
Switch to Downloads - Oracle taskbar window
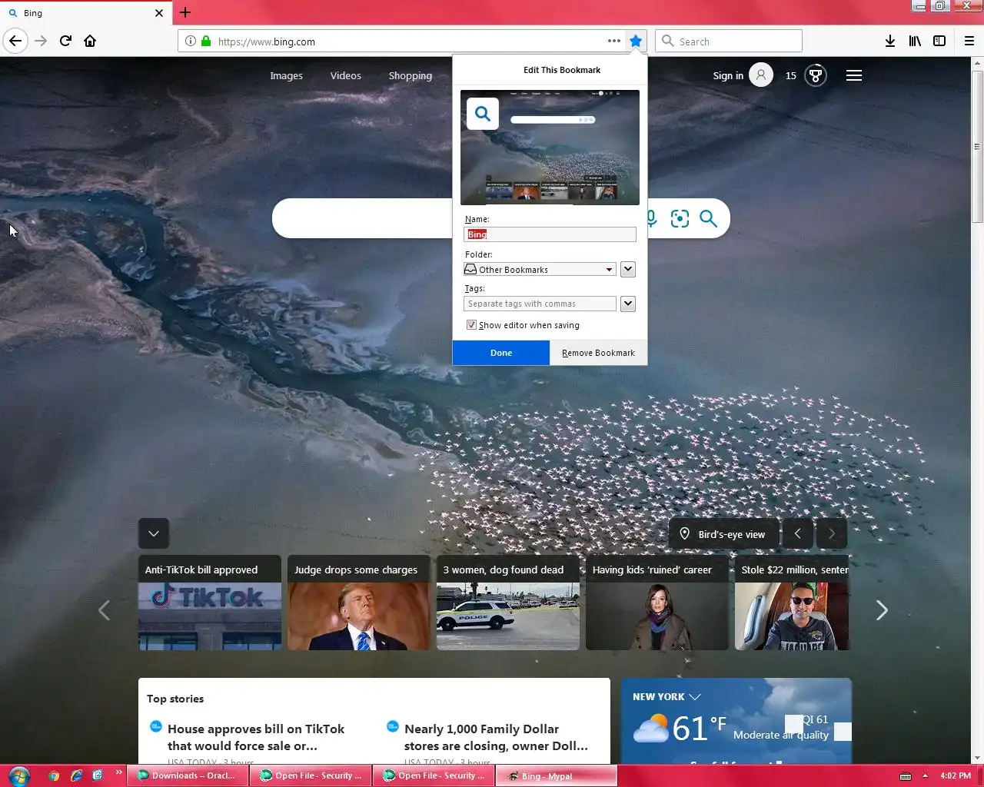click(x=188, y=775)
